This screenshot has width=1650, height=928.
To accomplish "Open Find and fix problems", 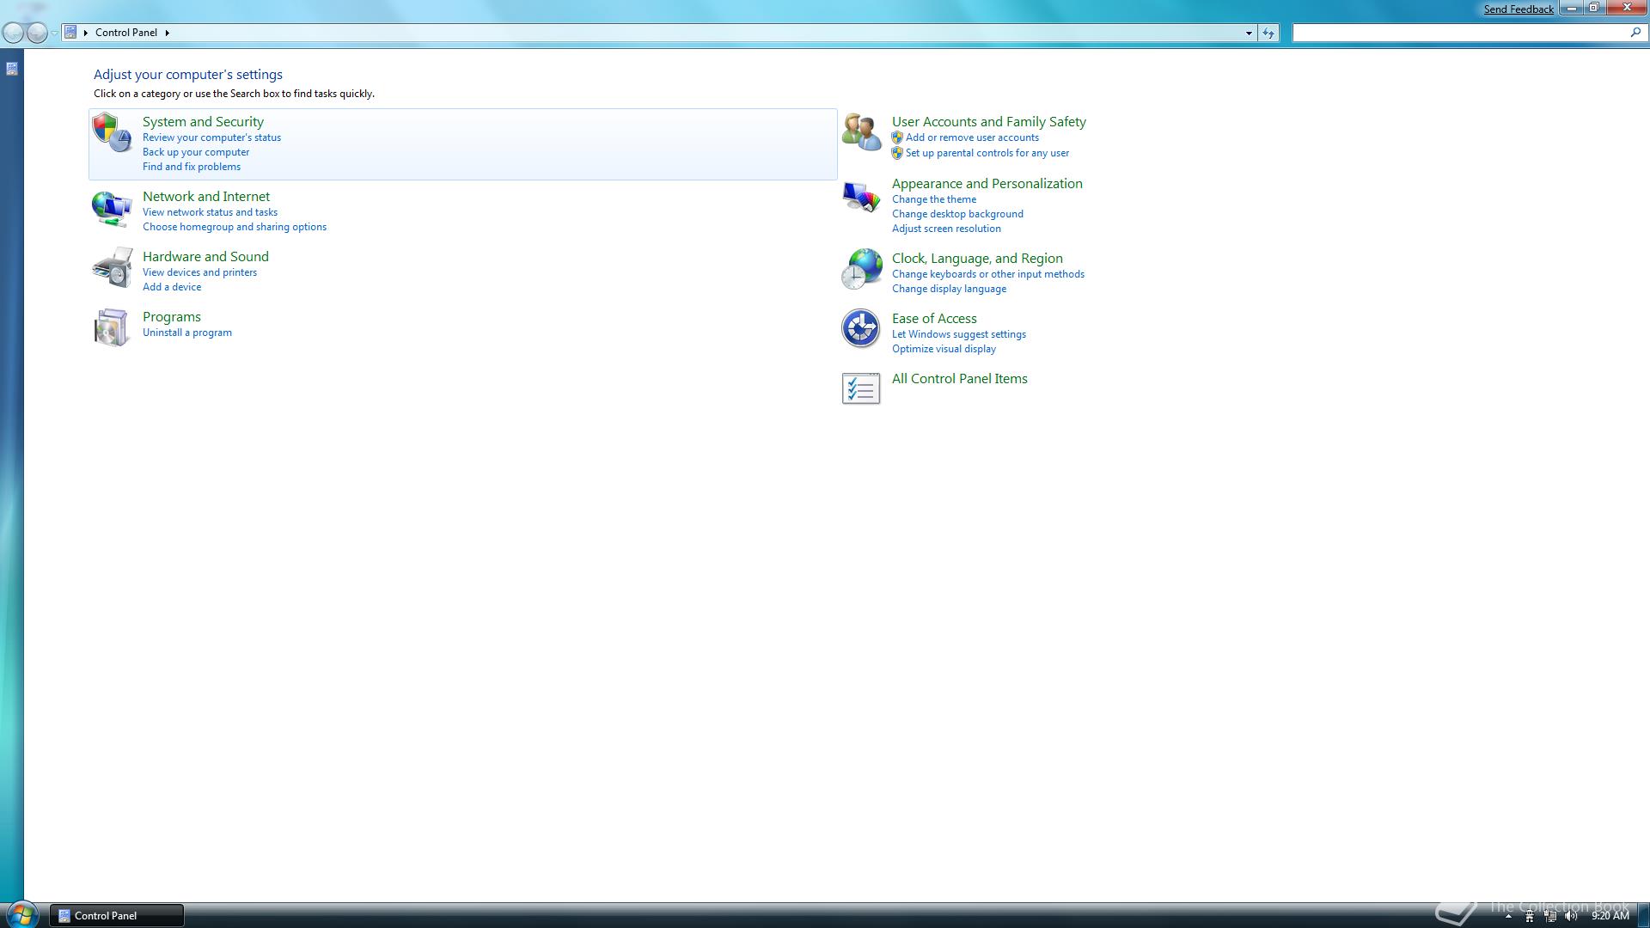I will coord(192,167).
